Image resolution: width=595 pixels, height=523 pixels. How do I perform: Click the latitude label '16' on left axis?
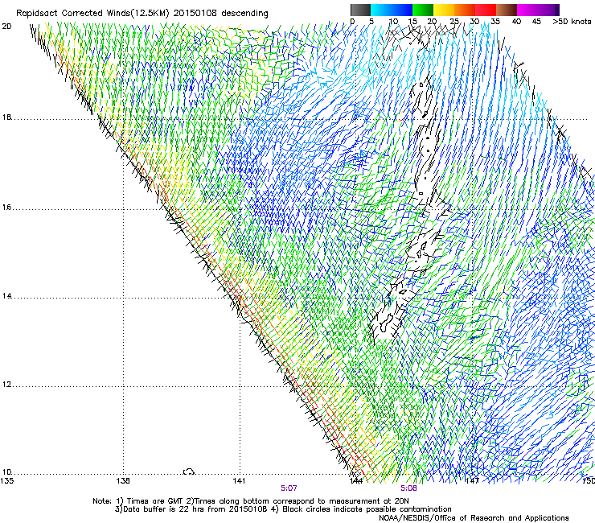point(6,208)
